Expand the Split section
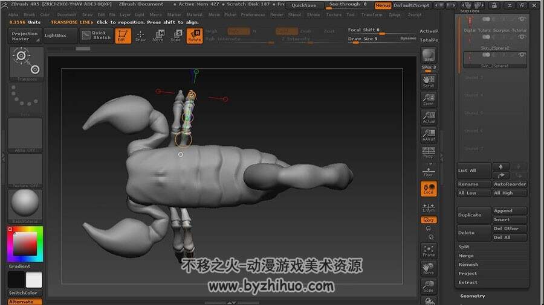 tap(464, 247)
